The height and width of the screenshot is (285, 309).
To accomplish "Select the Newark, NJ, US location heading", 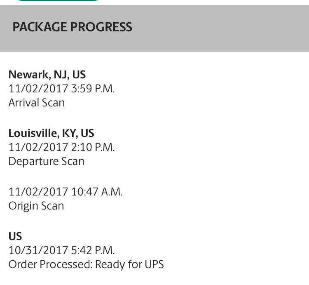I will [47, 75].
